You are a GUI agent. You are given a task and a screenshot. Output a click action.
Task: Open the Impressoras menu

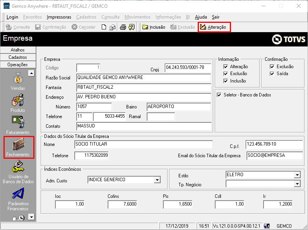pos(59,17)
